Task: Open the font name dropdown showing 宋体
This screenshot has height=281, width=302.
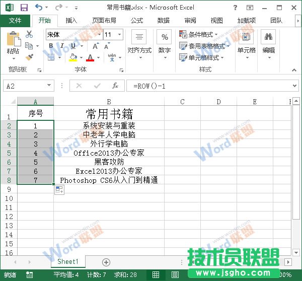Action: [73, 35]
